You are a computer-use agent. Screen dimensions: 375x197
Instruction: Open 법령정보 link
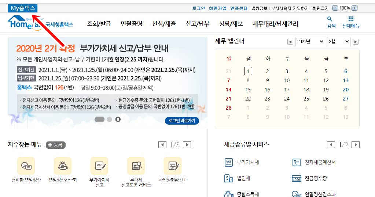click(259, 8)
